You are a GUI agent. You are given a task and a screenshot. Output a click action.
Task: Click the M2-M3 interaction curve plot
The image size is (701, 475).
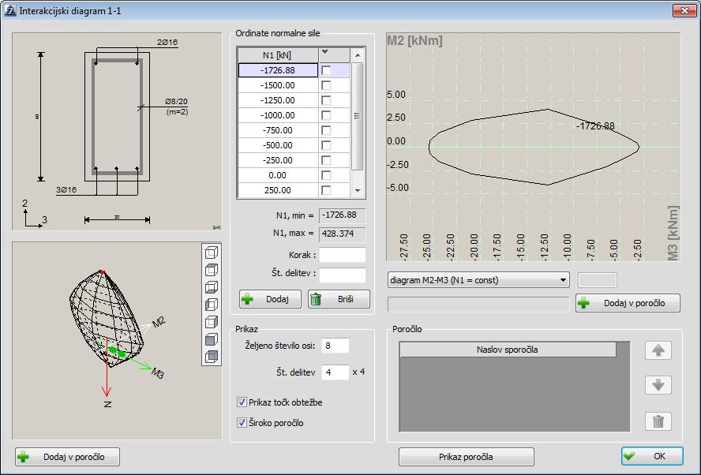[x=534, y=147]
